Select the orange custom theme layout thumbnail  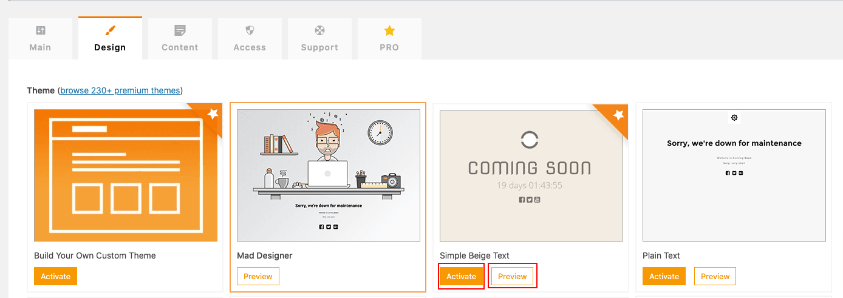coord(125,175)
